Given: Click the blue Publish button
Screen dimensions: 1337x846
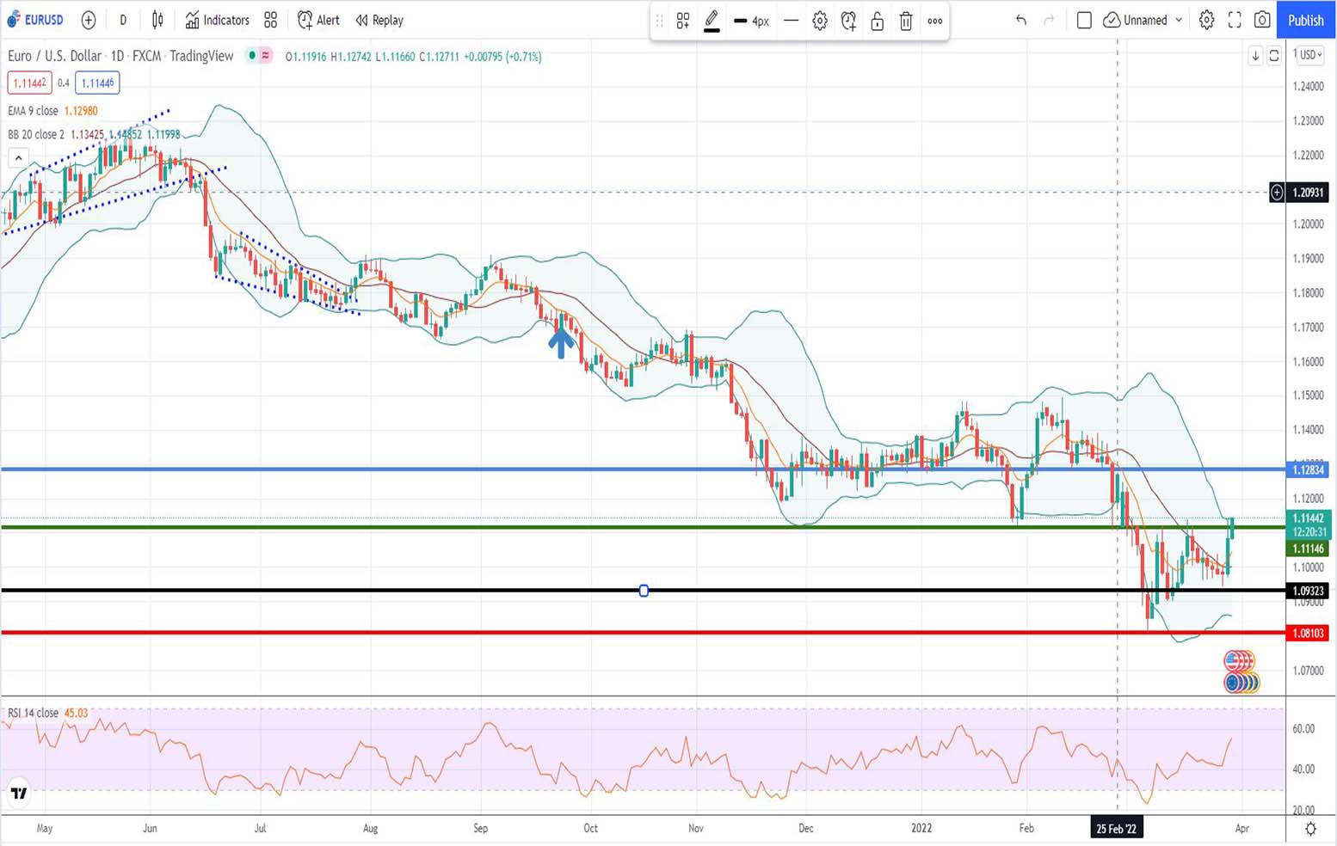Looking at the screenshot, I should (1305, 20).
